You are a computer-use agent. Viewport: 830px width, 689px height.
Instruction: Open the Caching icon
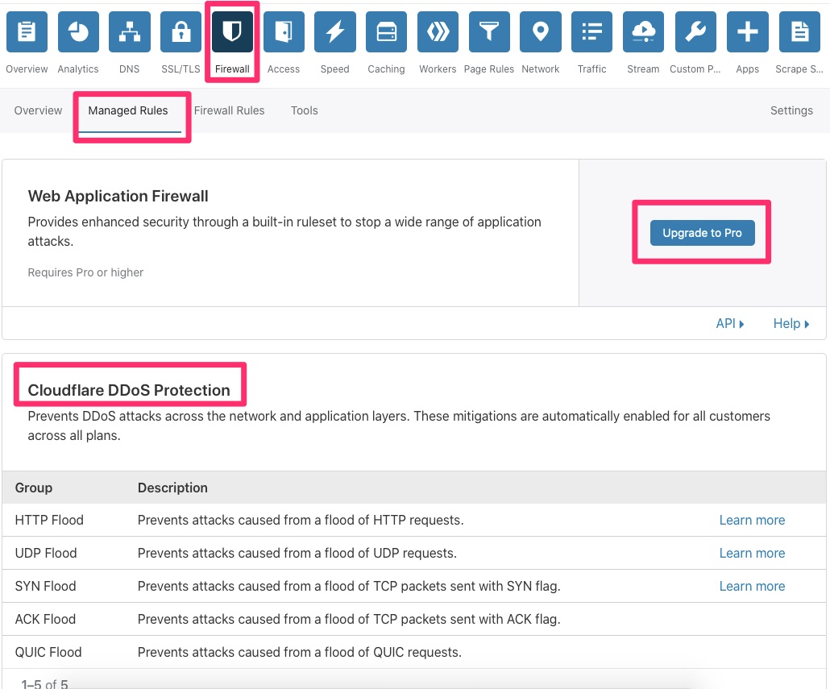tap(386, 31)
